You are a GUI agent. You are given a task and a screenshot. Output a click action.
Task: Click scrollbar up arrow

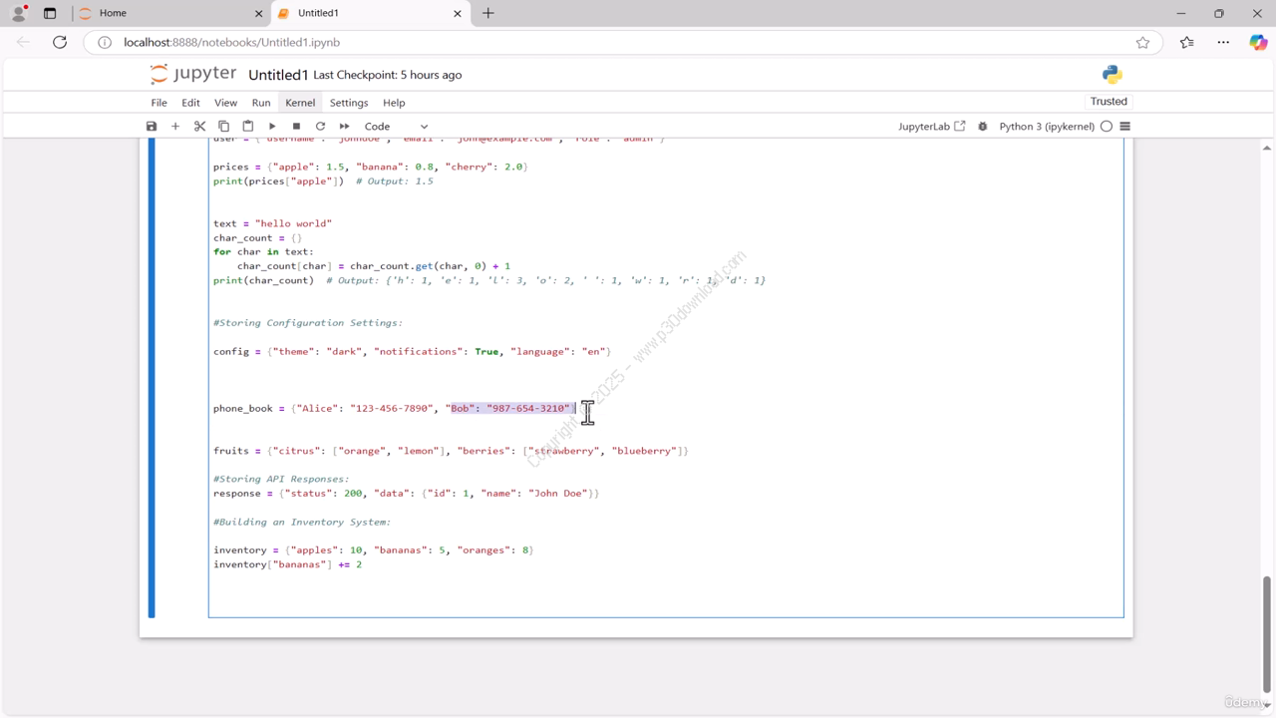[x=1267, y=148]
